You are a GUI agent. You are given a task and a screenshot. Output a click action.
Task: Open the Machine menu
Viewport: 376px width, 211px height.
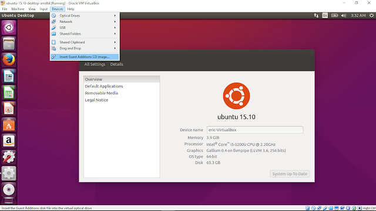[x=18, y=9]
